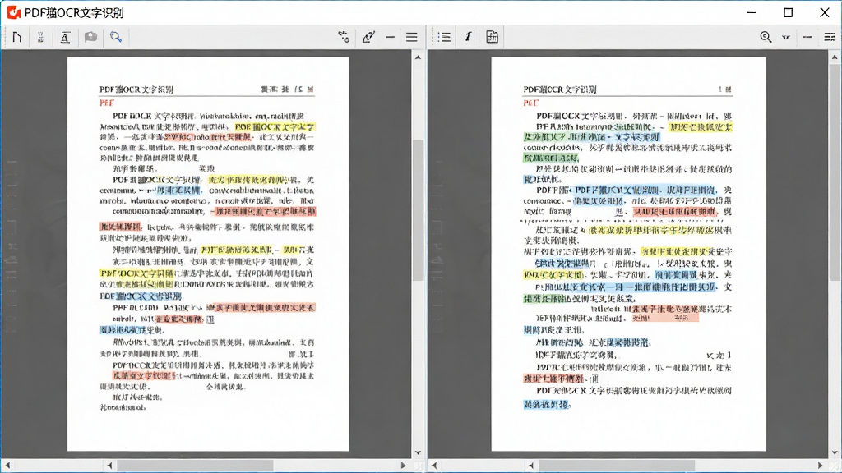The width and height of the screenshot is (842, 473).
Task: Click the zoom magnifier in right pane toolbar
Action: 766,37
